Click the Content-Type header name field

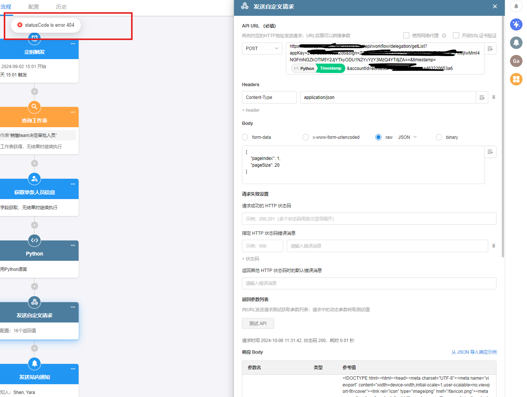point(269,97)
